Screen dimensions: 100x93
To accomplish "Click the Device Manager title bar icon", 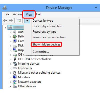I will coord(4,8).
